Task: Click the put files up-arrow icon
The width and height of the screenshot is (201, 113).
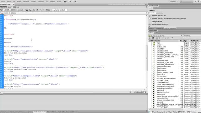Action: tap(160, 38)
